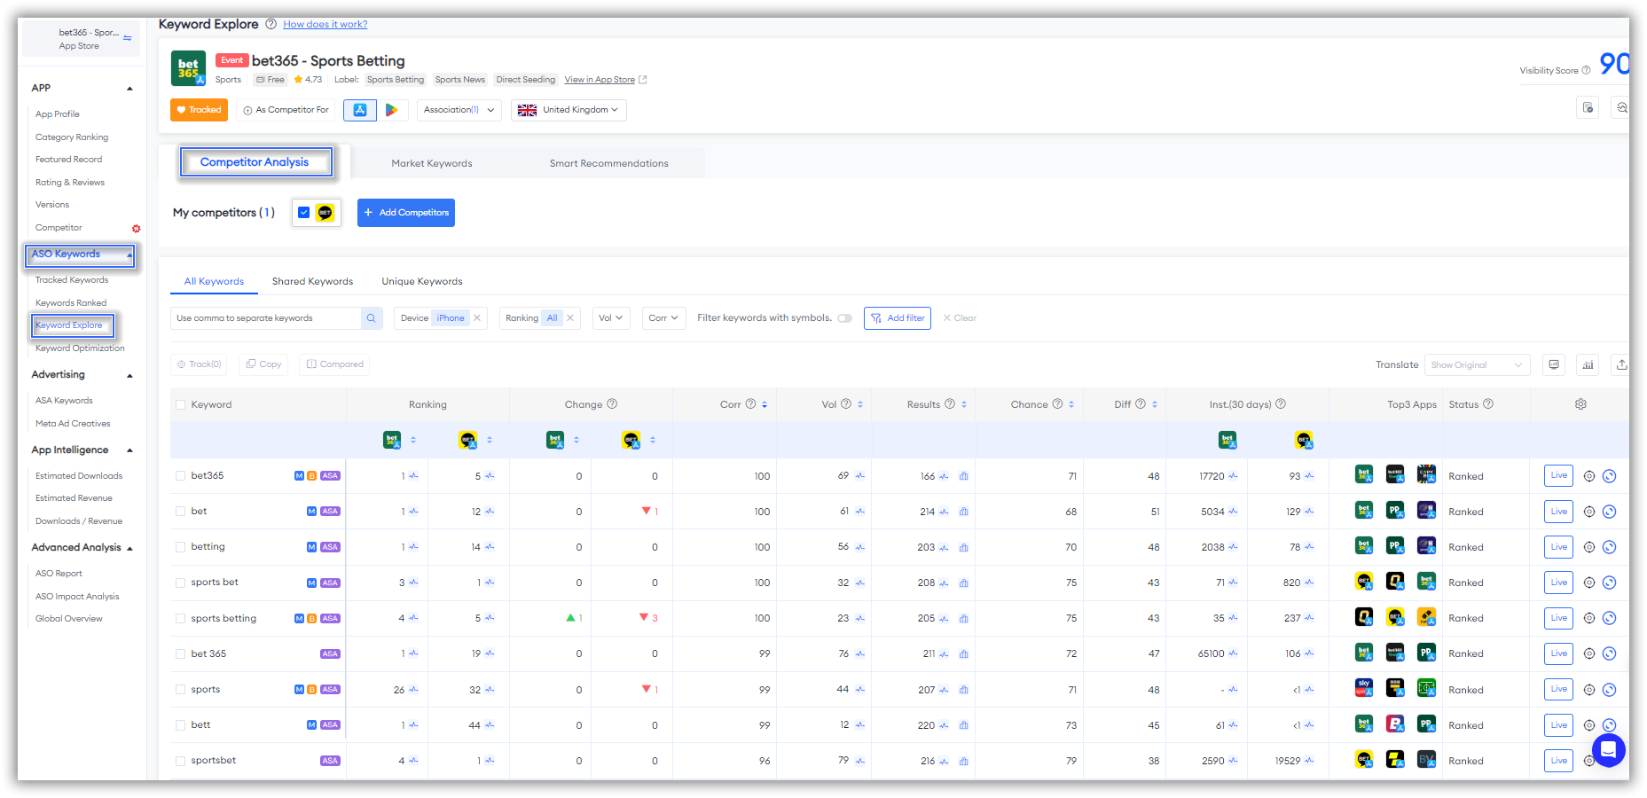Collapse the Advanced Analysis sidebar section
This screenshot has height=798, width=1647.
tap(129, 549)
